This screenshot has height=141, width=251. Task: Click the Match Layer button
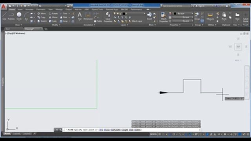tap(136, 21)
